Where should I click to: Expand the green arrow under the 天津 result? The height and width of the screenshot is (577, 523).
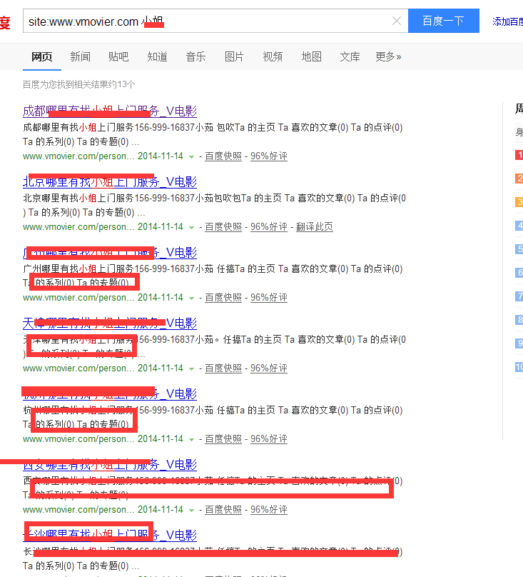pyautogui.click(x=191, y=368)
